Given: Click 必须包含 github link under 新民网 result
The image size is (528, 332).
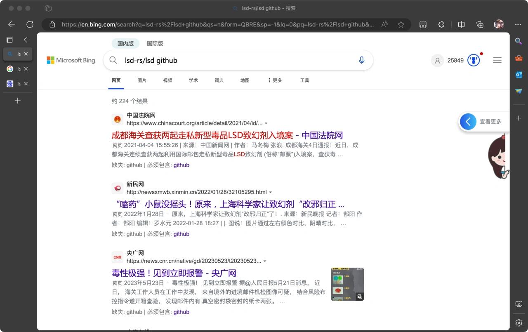Looking at the screenshot, I should (x=181, y=234).
